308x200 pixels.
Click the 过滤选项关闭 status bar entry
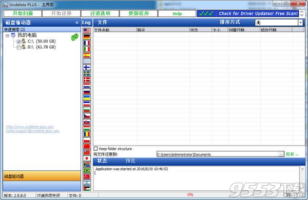[x=48, y=195]
